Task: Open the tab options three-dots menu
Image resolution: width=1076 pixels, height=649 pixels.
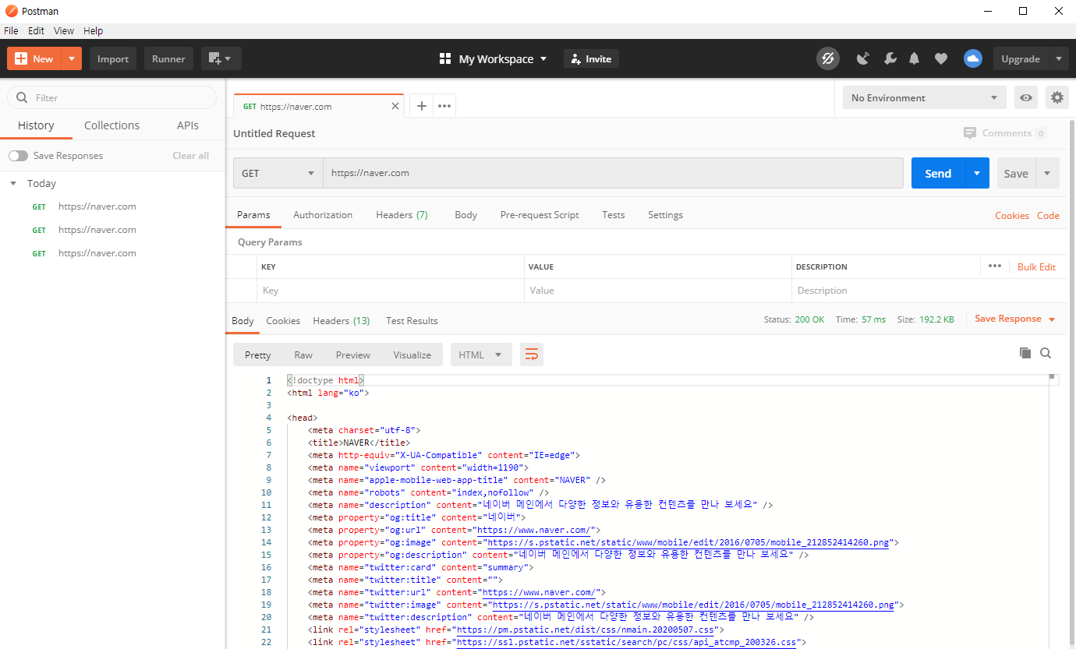Action: [444, 106]
